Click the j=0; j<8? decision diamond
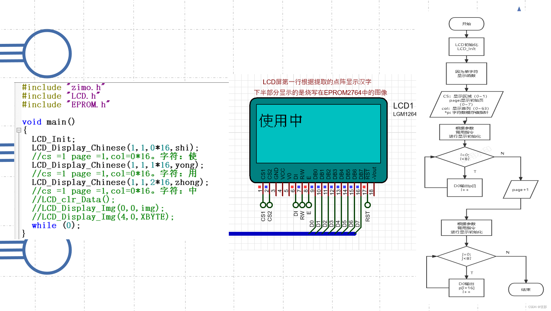Viewport: 551px width, 311px height. coord(466,256)
